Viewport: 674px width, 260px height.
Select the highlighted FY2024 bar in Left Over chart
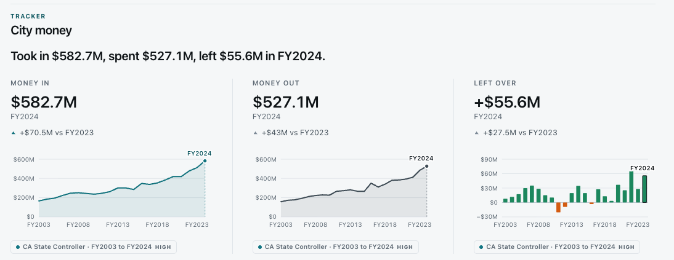pyautogui.click(x=644, y=189)
